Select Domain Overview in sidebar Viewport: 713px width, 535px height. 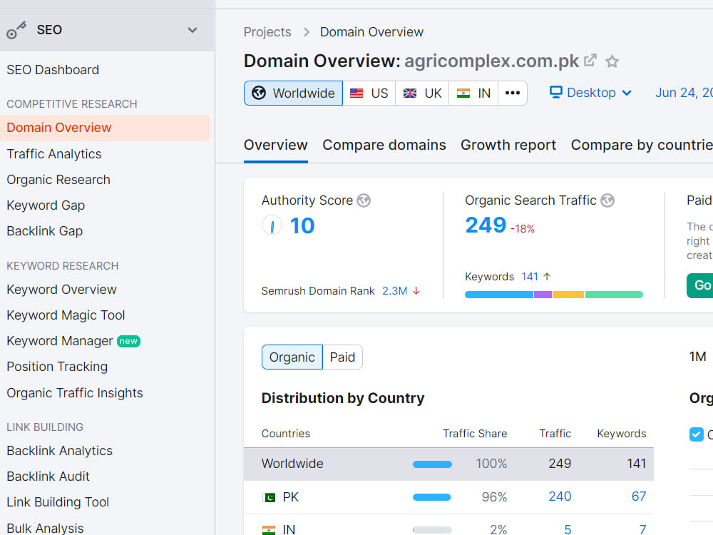click(x=105, y=128)
